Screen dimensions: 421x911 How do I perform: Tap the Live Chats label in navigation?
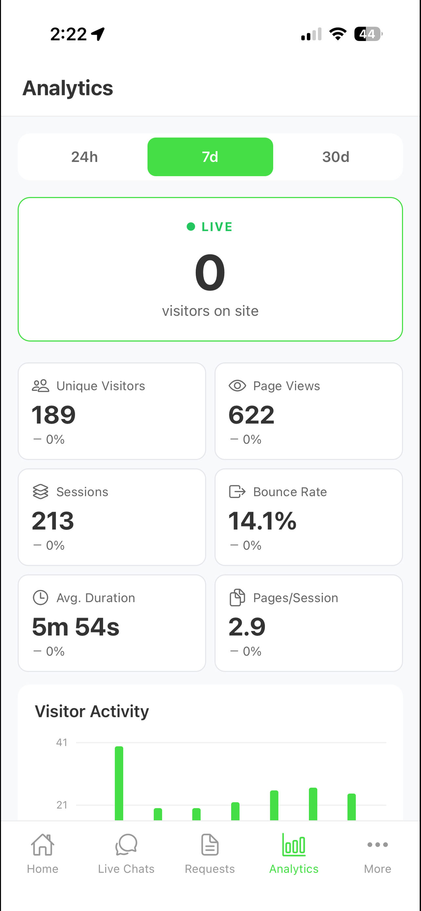click(x=126, y=869)
